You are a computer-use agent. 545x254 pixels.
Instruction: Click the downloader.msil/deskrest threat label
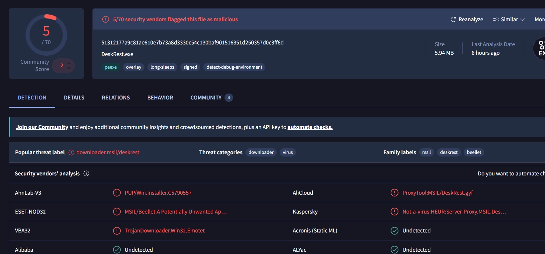(108, 152)
